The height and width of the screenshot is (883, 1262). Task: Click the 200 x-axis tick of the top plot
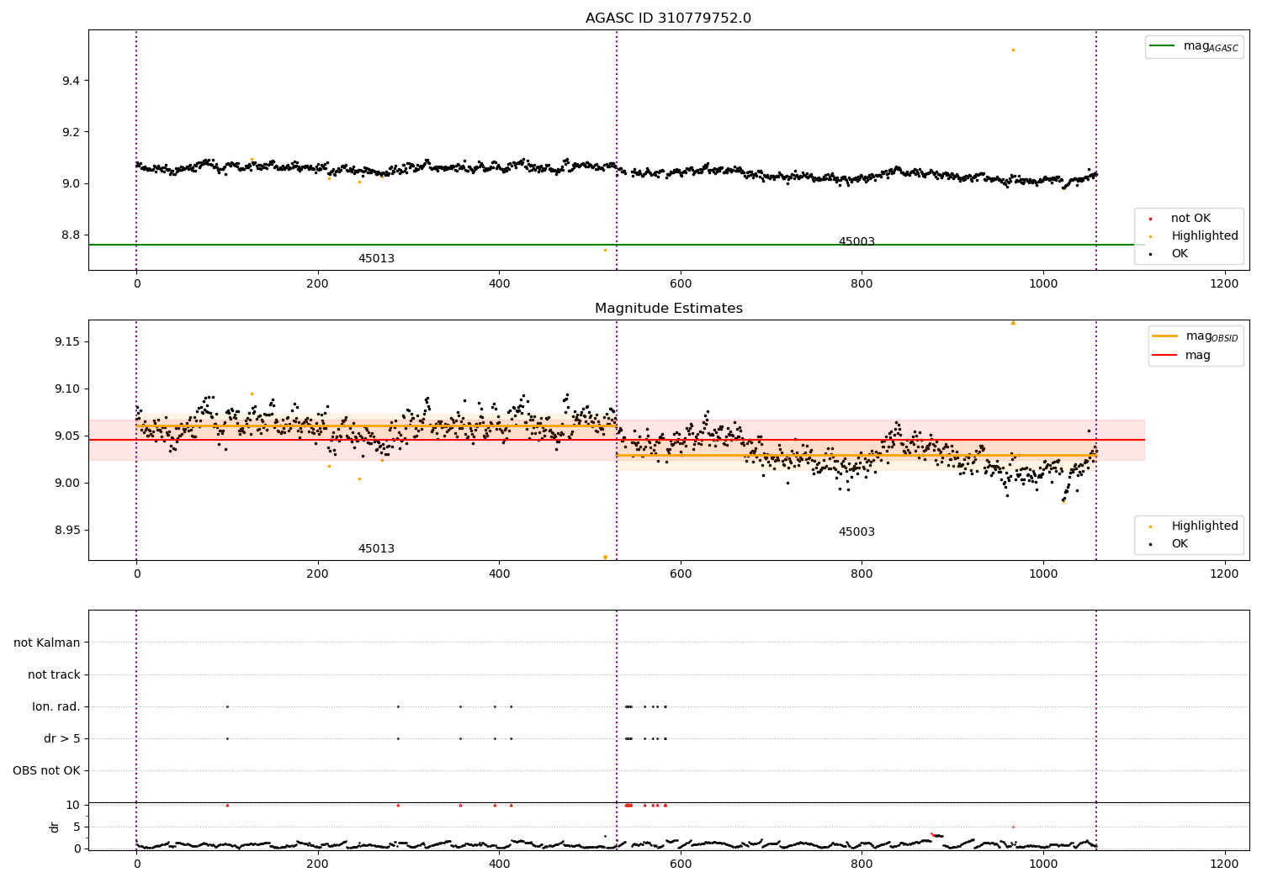(318, 284)
